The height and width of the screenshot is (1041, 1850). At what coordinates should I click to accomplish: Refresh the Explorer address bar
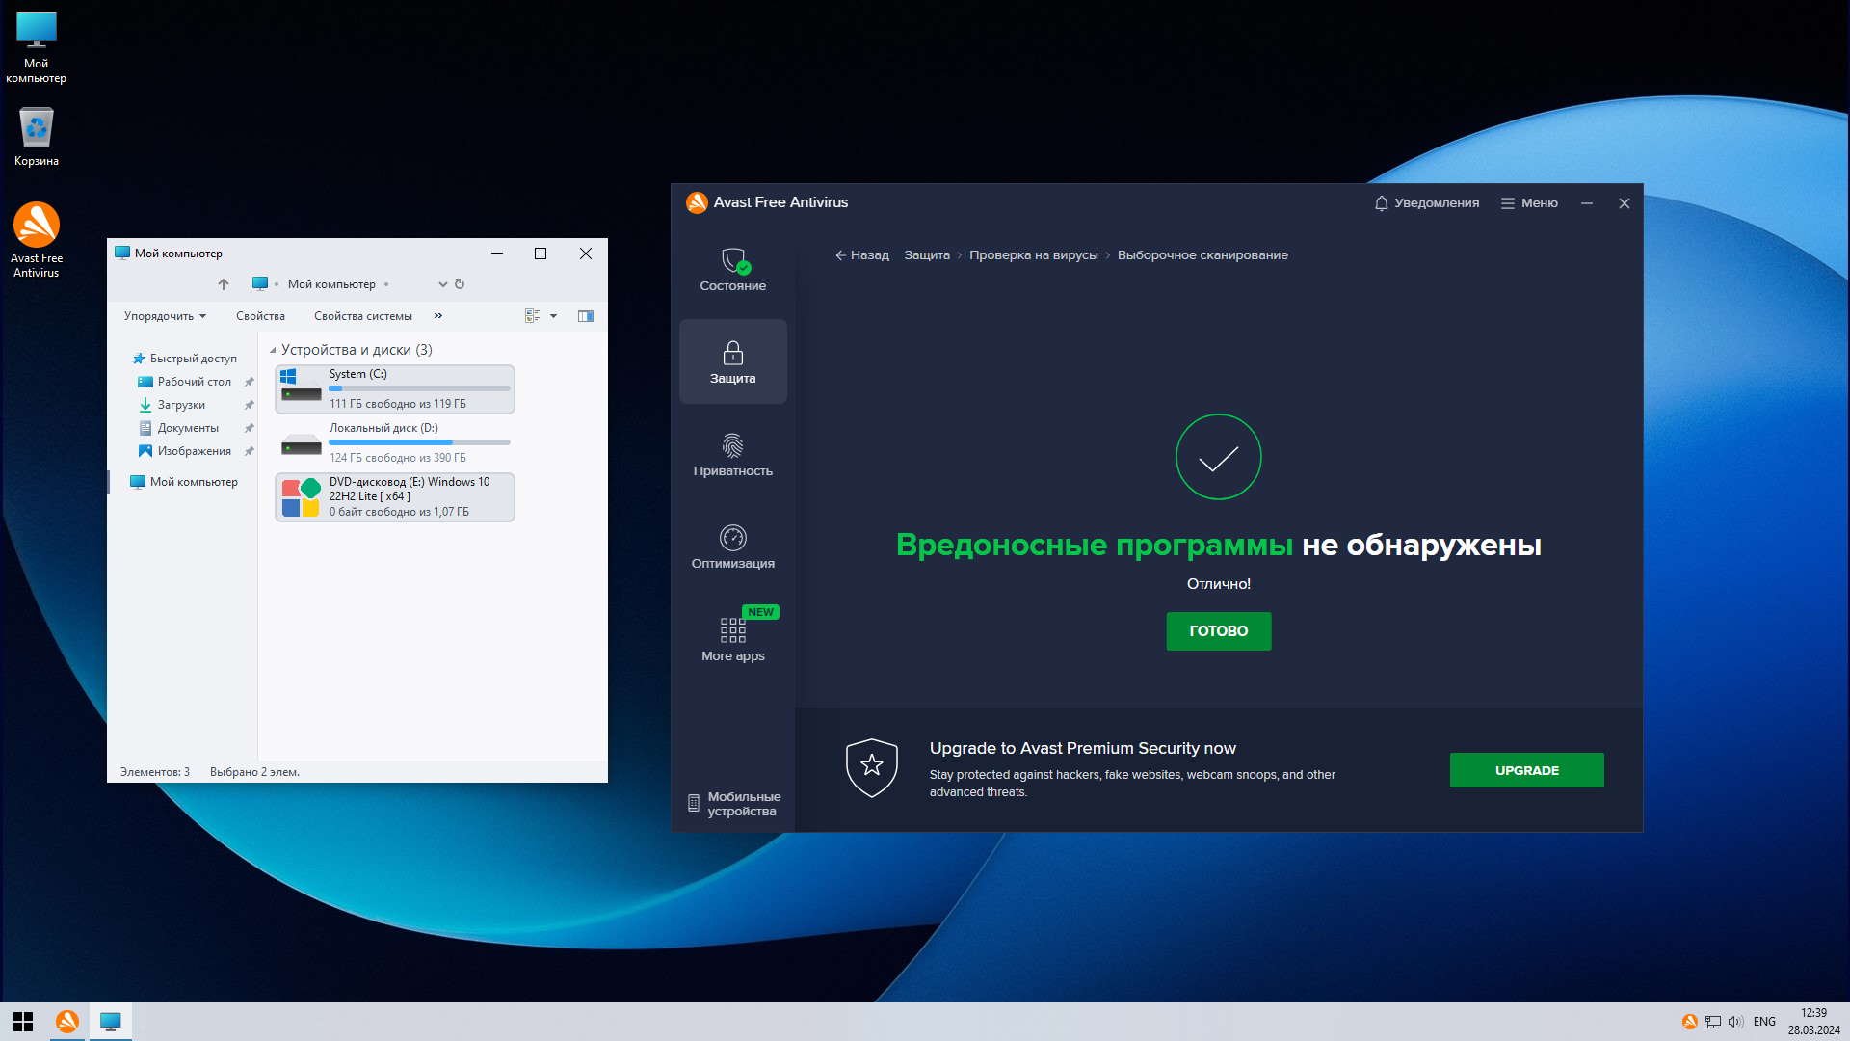click(x=460, y=284)
